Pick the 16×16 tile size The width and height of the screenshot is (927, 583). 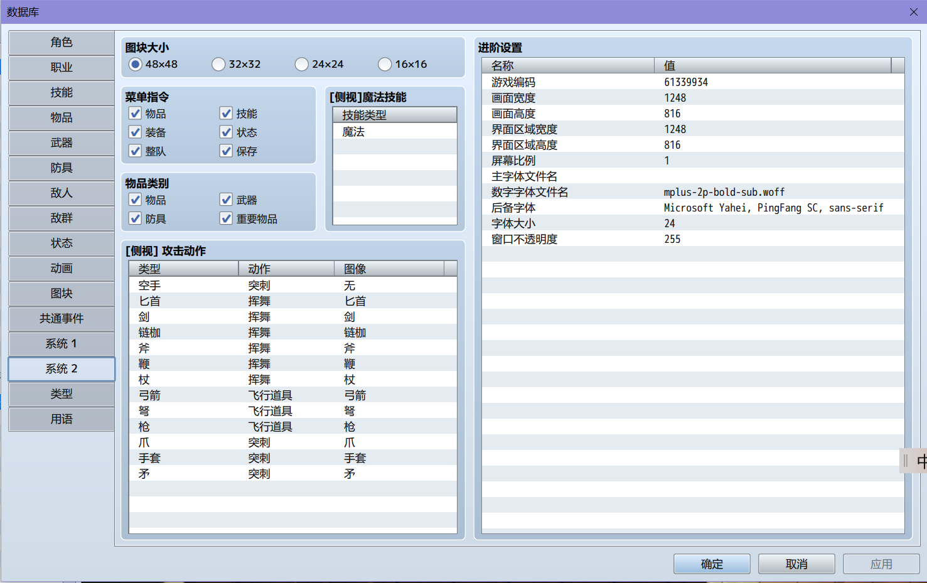click(385, 64)
